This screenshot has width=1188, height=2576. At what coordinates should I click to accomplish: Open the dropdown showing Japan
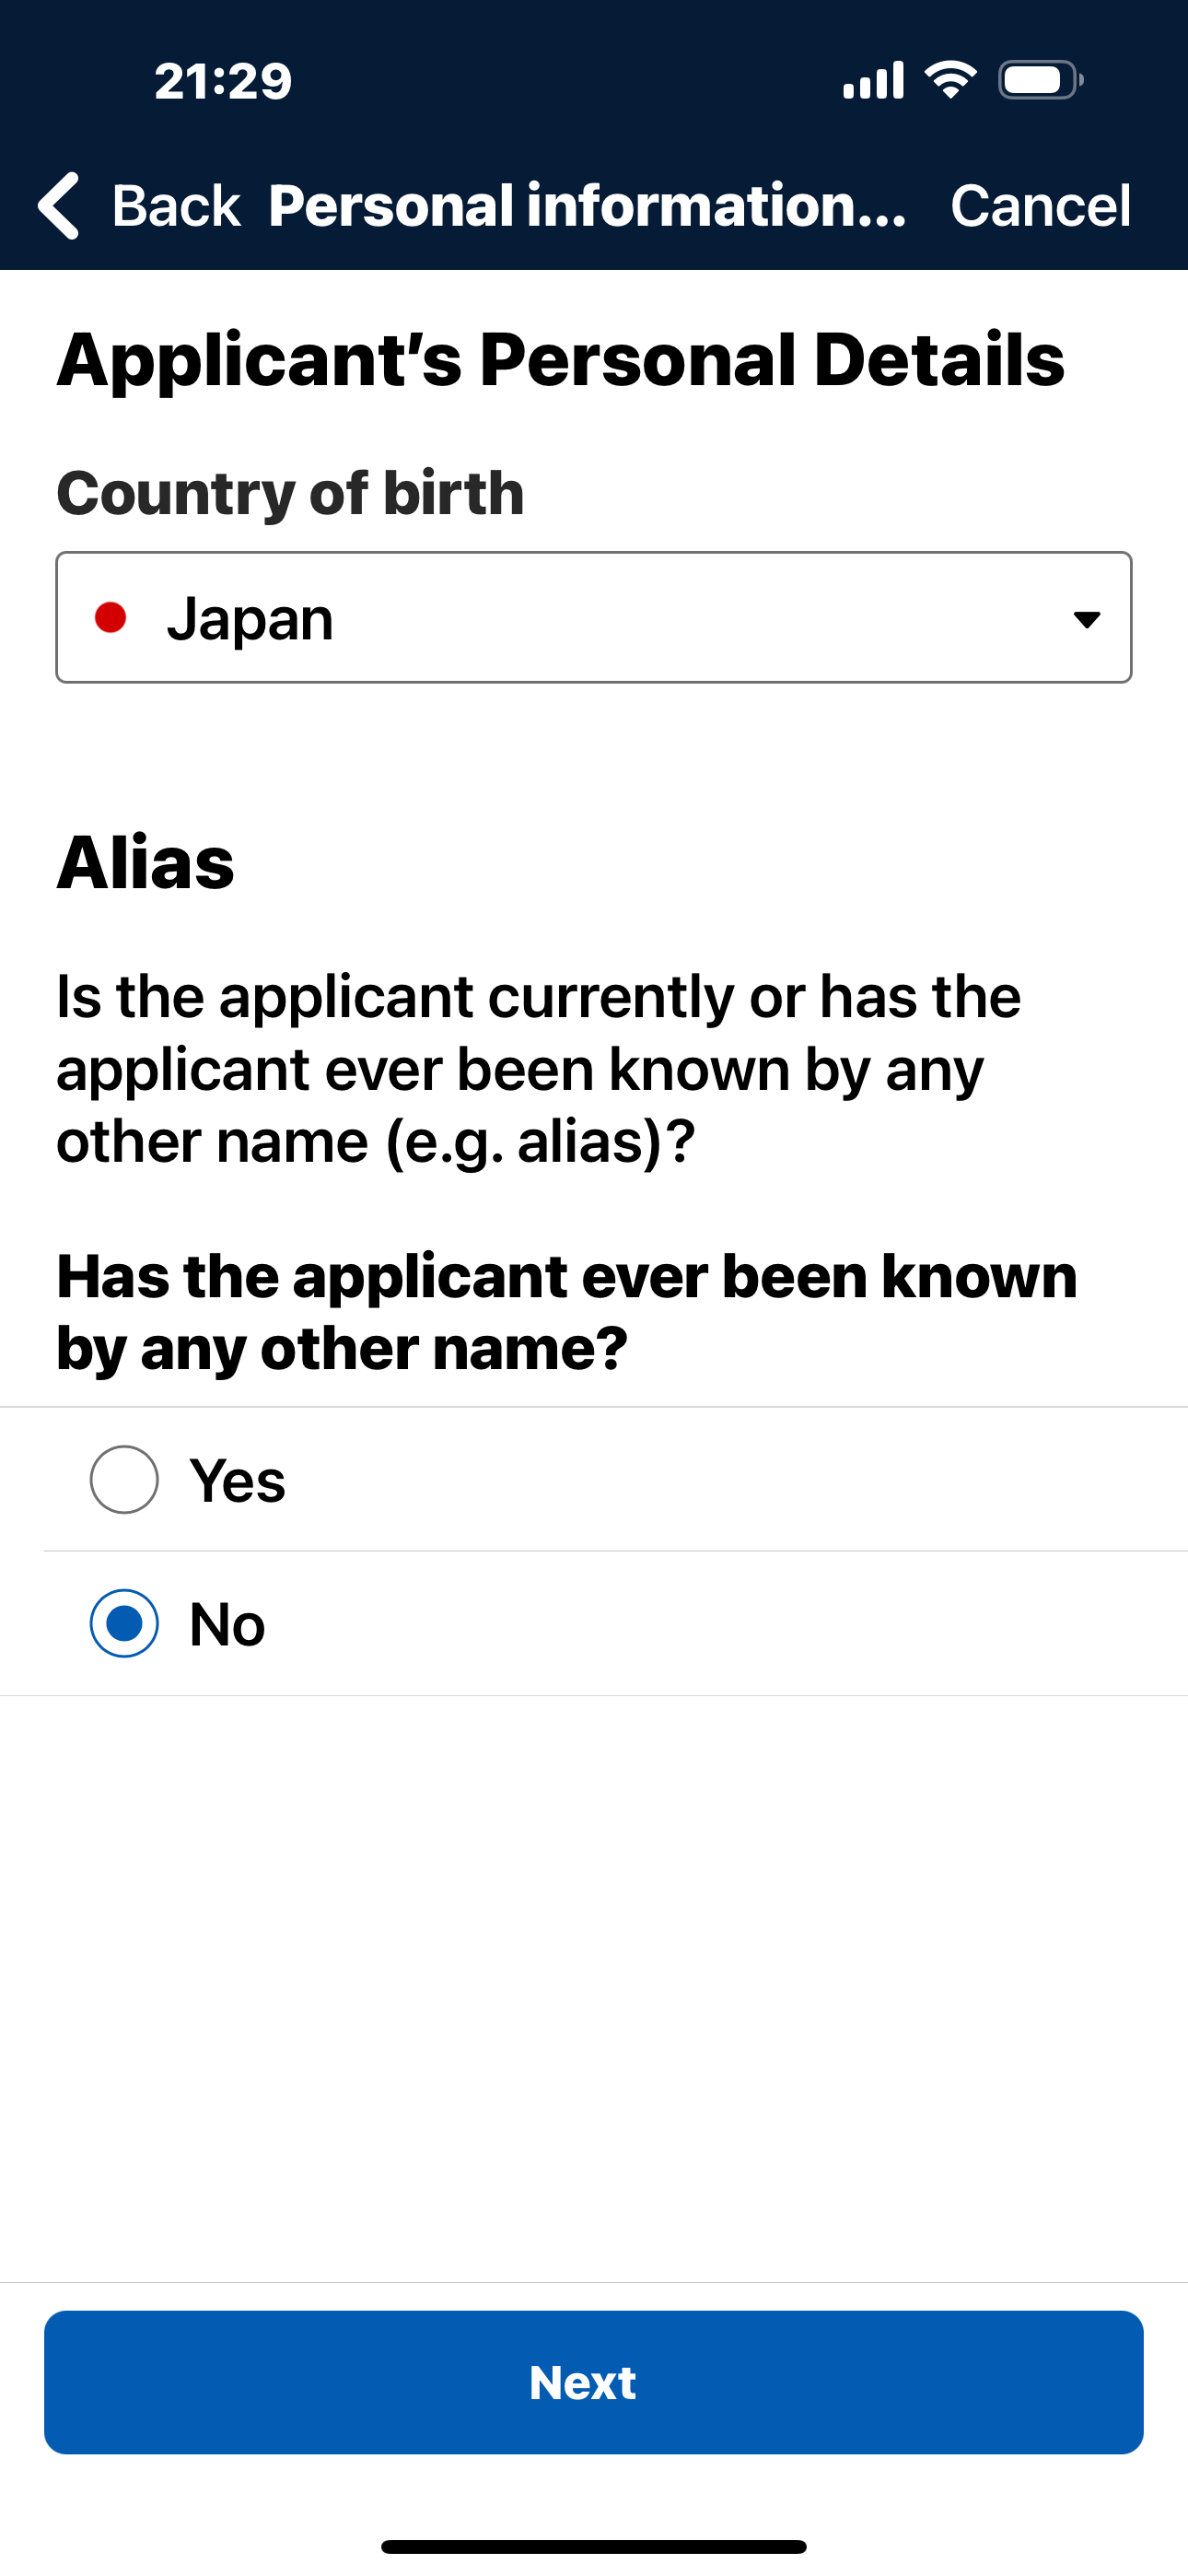coord(592,618)
